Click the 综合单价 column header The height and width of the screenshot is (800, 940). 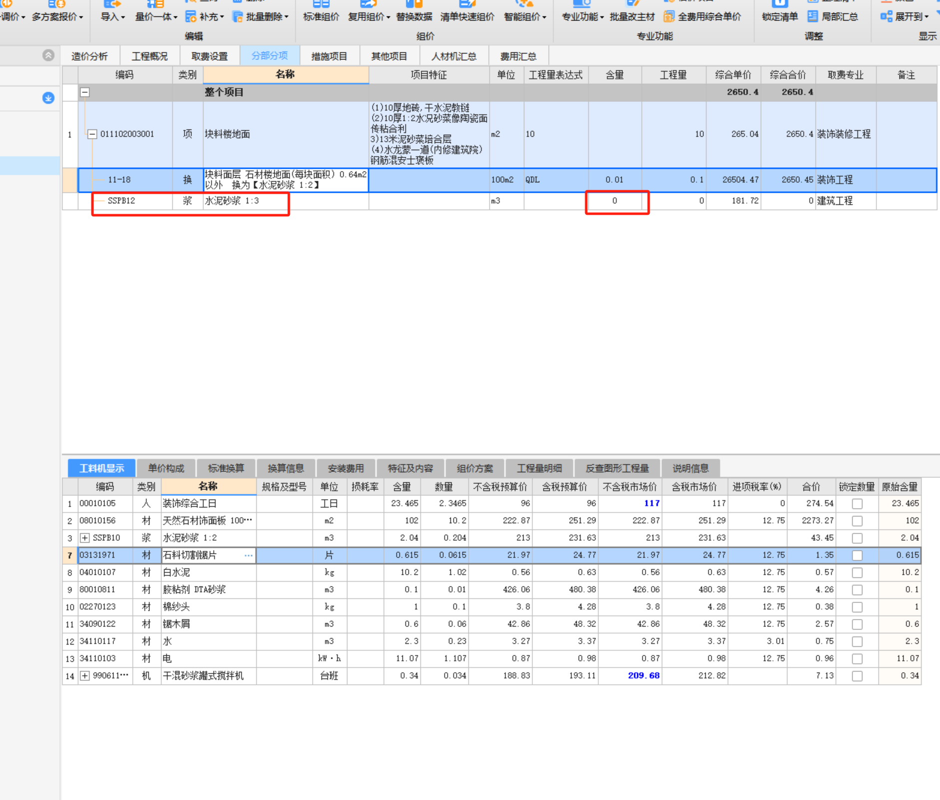(733, 75)
